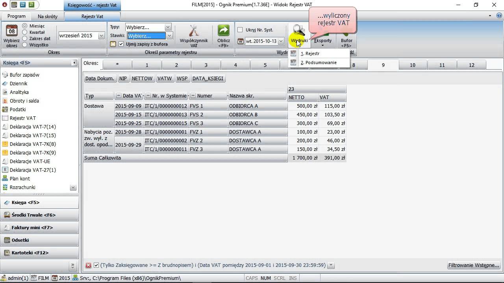Open Deklaracja VAT-7K(8) sidebar item
This screenshot has height=283, width=504.
pos(33,144)
